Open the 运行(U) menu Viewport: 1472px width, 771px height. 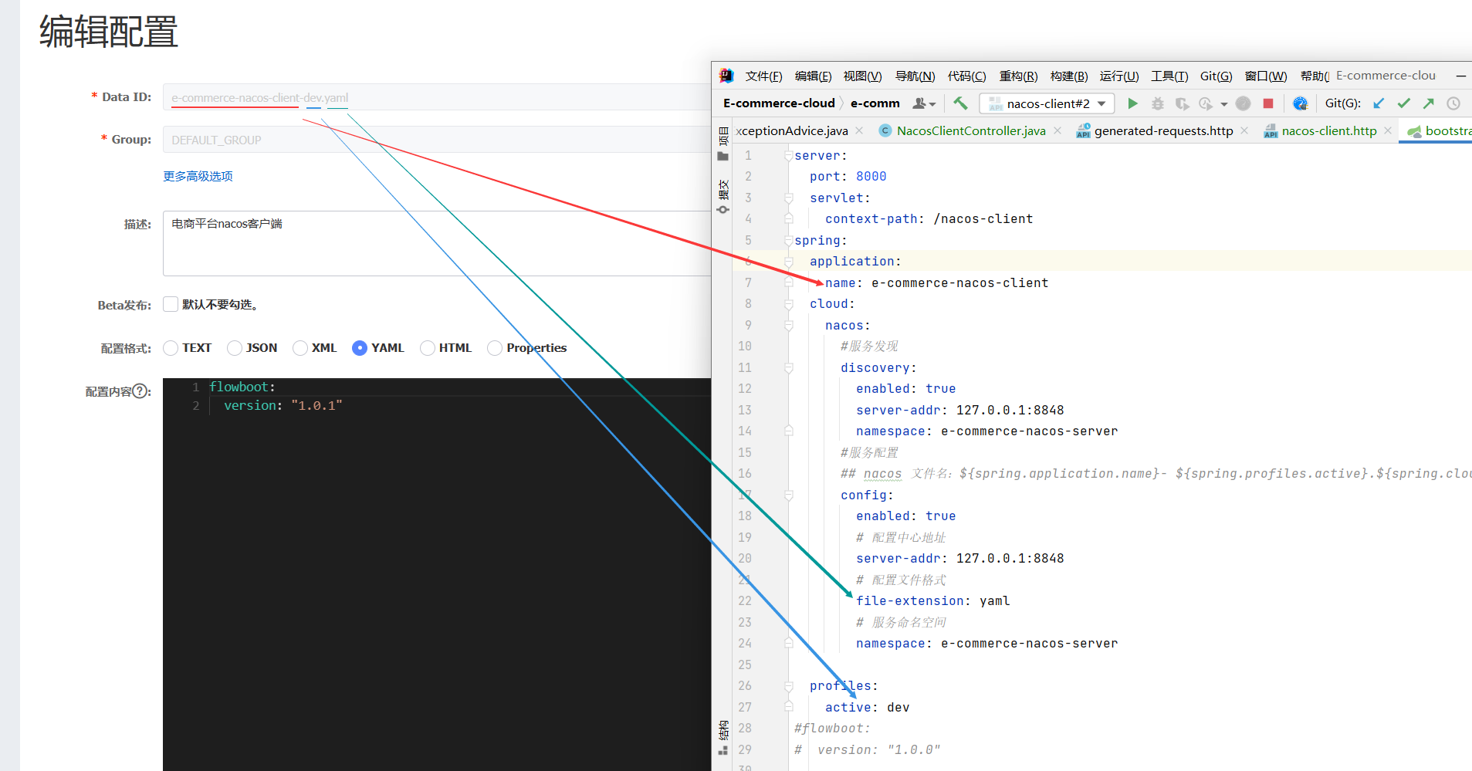1119,76
